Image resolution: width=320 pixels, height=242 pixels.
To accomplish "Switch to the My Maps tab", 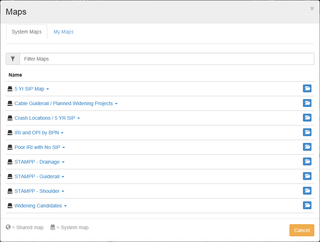I will click(x=64, y=32).
